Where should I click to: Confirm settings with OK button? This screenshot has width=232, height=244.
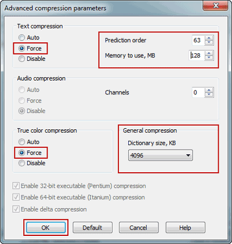[46, 228]
